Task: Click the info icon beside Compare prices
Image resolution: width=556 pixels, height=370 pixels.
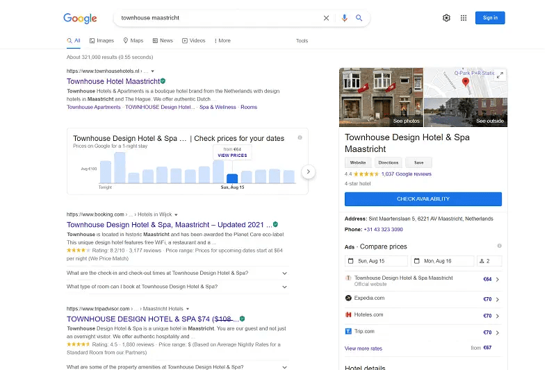Action: (499, 246)
